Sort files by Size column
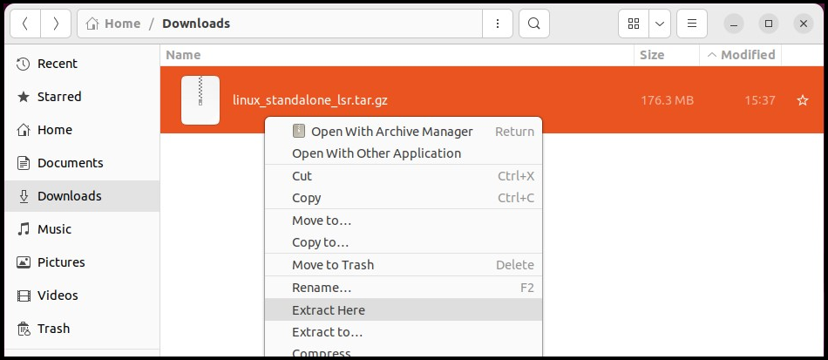The width and height of the screenshot is (828, 360). tap(652, 55)
